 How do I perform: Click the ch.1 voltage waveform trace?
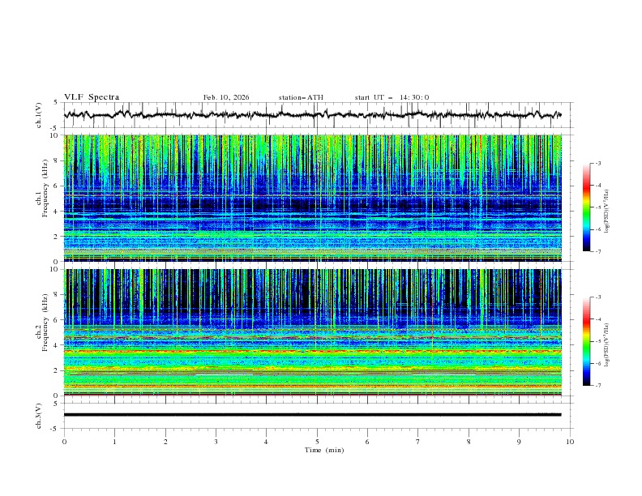pyautogui.click(x=313, y=114)
